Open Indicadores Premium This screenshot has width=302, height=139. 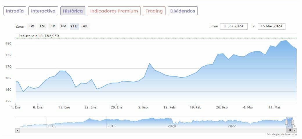[x=114, y=11]
